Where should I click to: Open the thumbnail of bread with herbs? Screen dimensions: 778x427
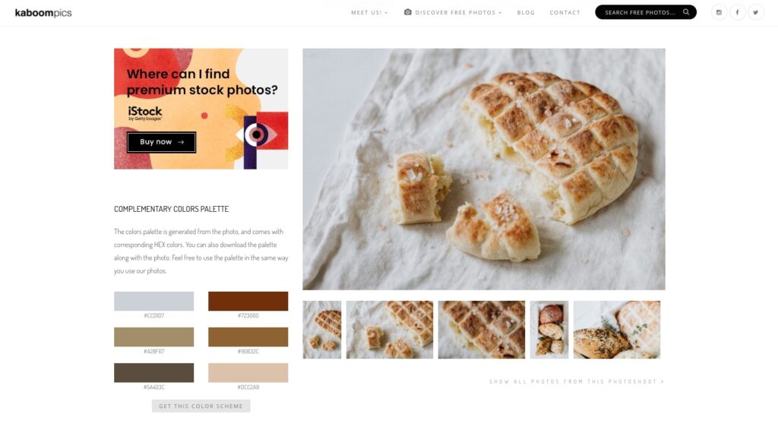click(x=617, y=329)
